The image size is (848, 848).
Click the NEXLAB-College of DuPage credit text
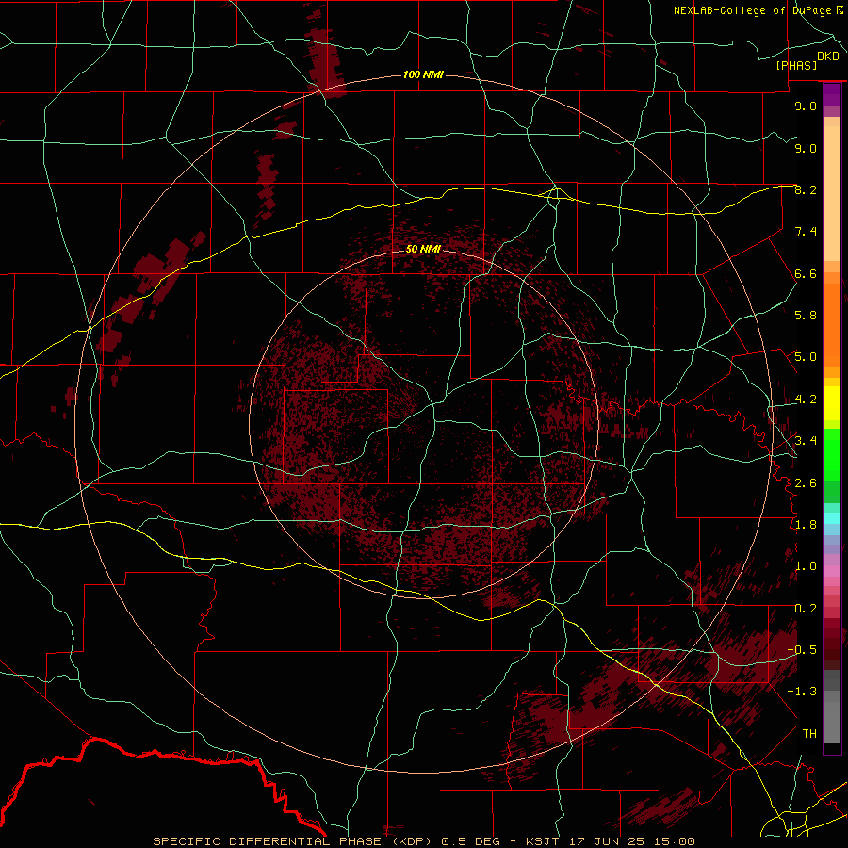(x=753, y=10)
